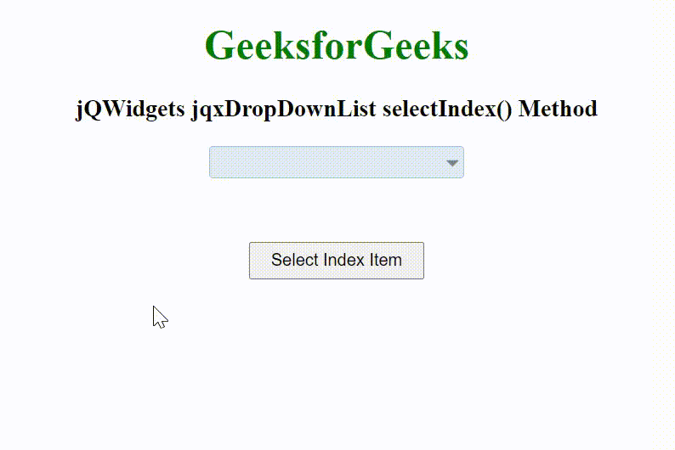The width and height of the screenshot is (675, 450).
Task: Click the word Item on the button
Action: tap(385, 260)
